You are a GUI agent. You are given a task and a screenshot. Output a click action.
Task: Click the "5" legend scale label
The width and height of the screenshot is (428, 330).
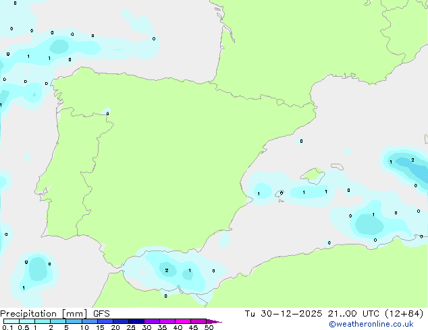[66, 327]
